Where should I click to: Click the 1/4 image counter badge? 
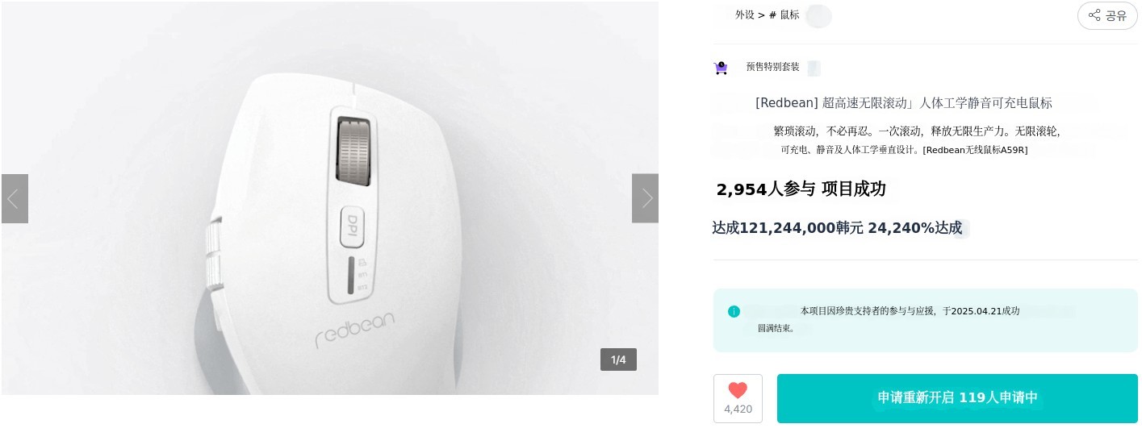(618, 359)
